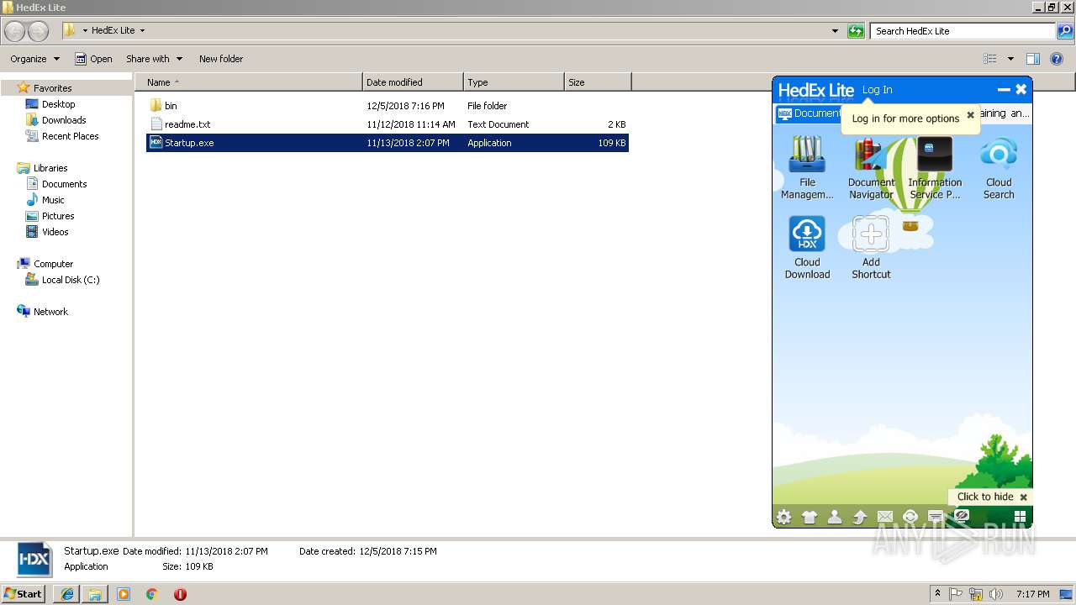The width and height of the screenshot is (1076, 605).
Task: Sort by the Date modified column
Action: (413, 82)
